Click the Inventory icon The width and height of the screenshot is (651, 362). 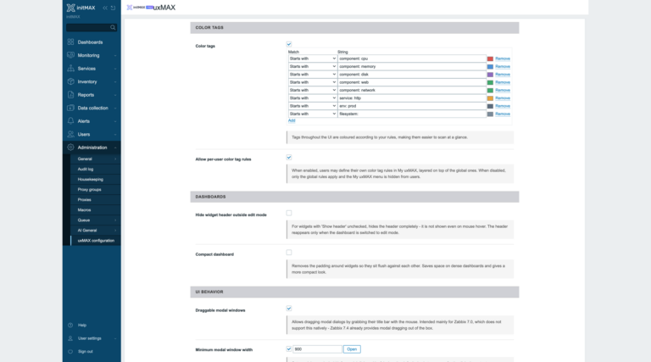(70, 81)
